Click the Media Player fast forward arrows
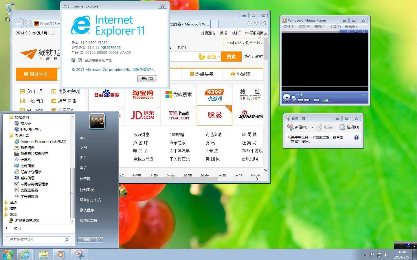The width and height of the screenshot is (417, 260). pyautogui.click(x=364, y=95)
